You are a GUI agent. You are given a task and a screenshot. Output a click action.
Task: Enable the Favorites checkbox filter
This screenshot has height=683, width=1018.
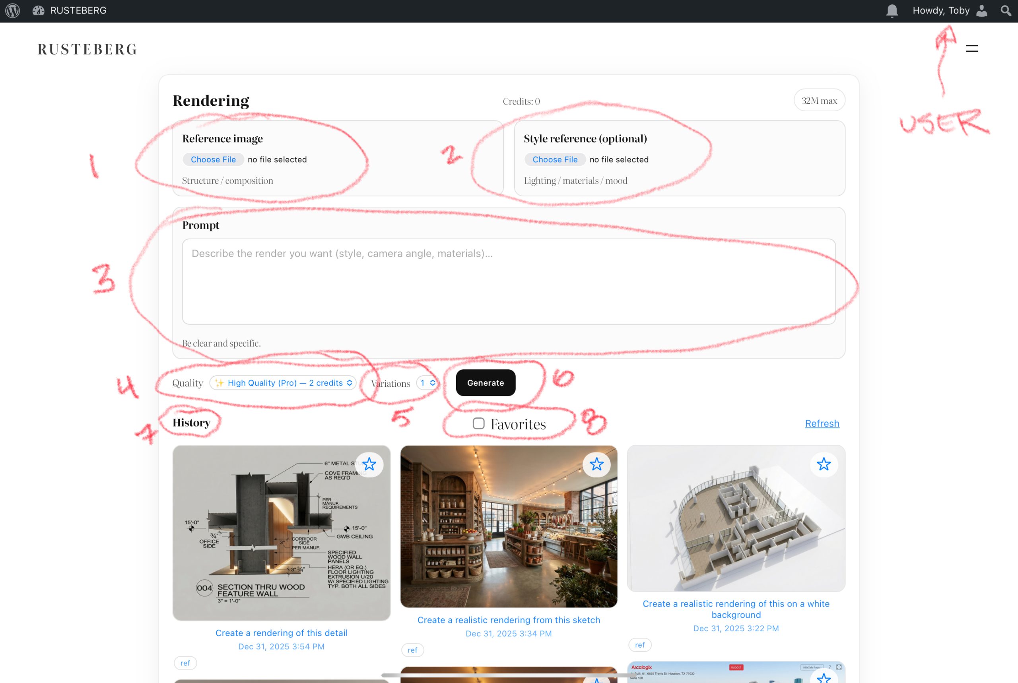[x=478, y=423]
